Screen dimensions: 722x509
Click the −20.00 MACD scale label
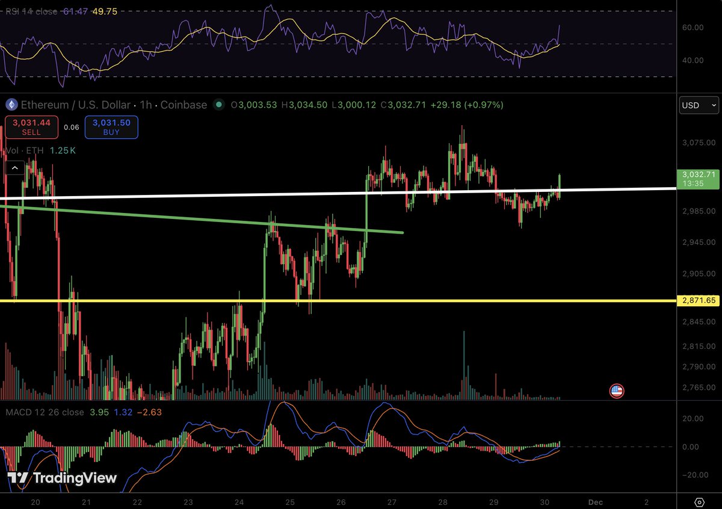[x=696, y=474]
